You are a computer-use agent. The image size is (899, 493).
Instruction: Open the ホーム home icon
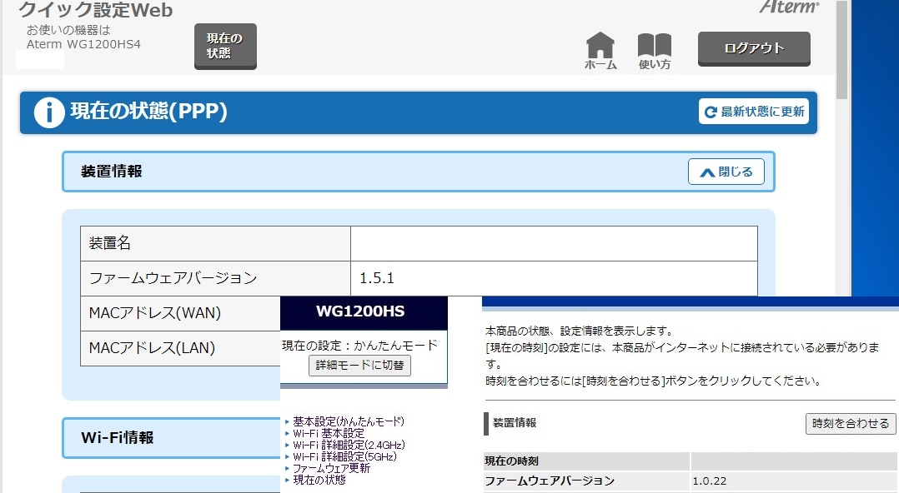click(600, 51)
